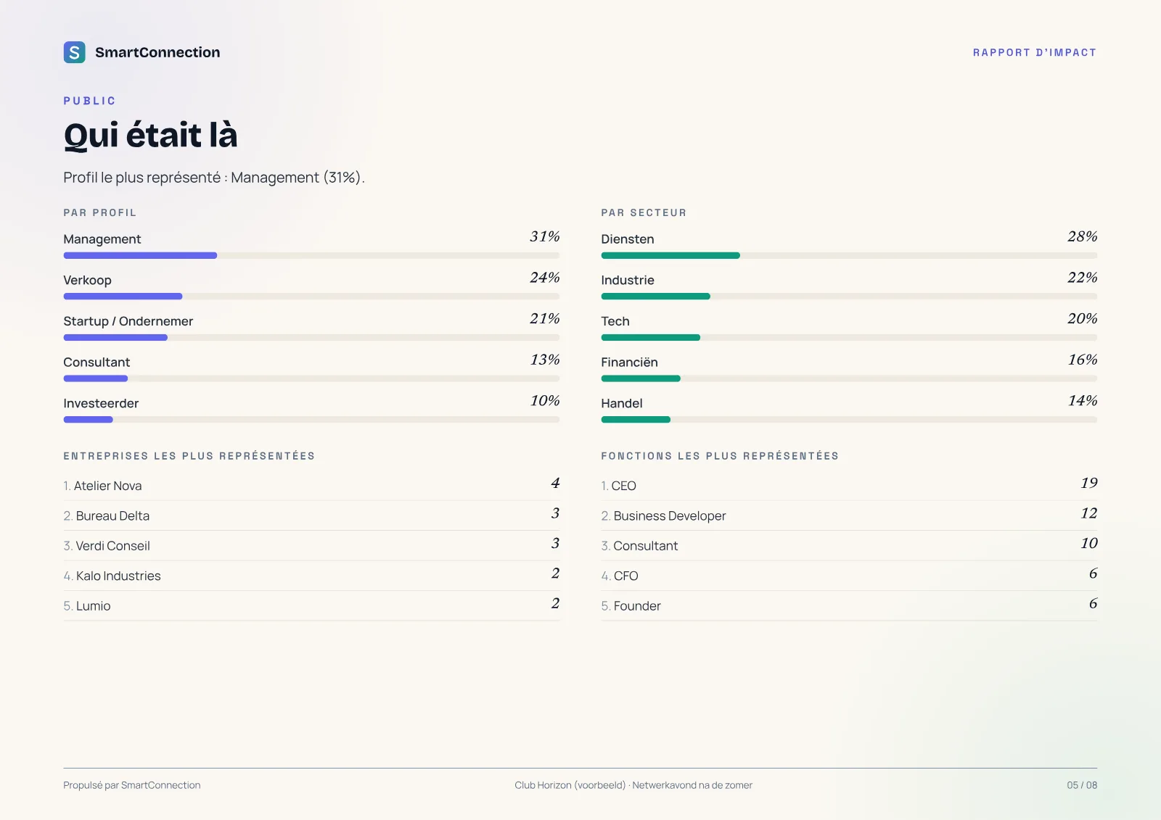Viewport: 1161px width, 820px height.
Task: Select the Startup / Ondernemer label
Action: (128, 321)
